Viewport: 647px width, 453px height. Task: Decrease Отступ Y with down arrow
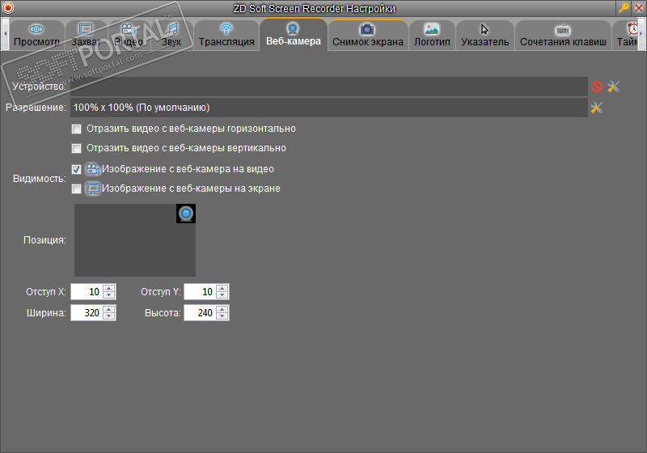pyautogui.click(x=222, y=295)
